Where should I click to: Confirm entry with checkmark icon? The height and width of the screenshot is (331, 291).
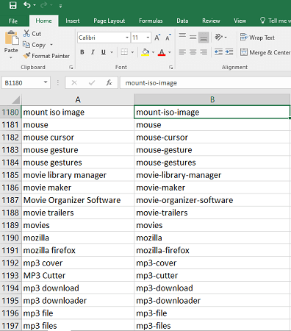(x=92, y=83)
